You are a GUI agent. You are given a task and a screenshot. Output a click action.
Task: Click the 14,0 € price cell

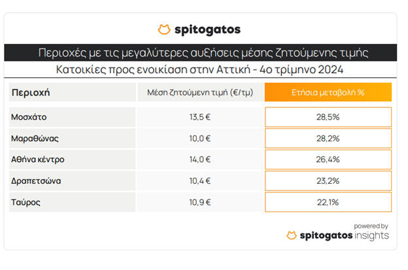pos(199,160)
